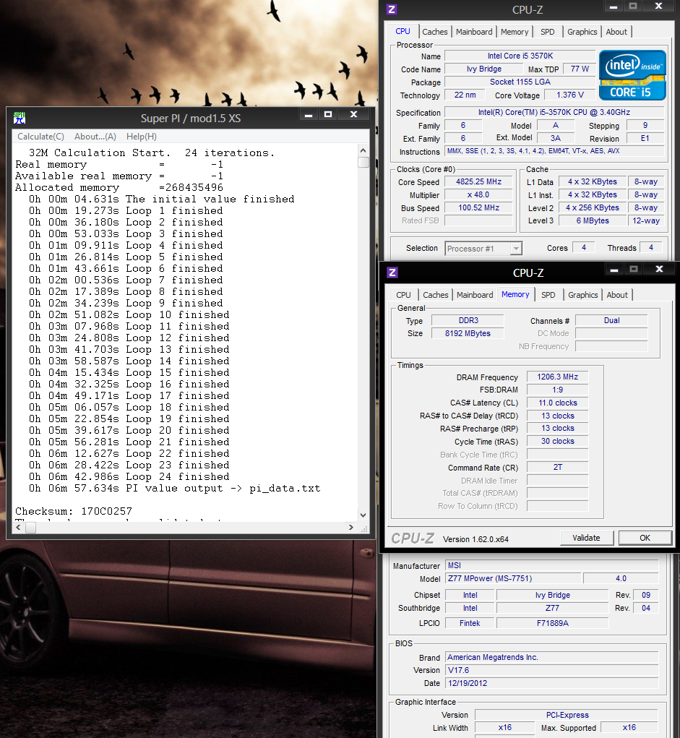Click the Level 3 cache value 6 MBytes
The height and width of the screenshot is (738, 680).
pyautogui.click(x=593, y=220)
